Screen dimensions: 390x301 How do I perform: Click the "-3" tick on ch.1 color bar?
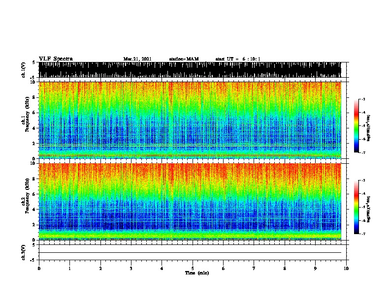point(363,99)
